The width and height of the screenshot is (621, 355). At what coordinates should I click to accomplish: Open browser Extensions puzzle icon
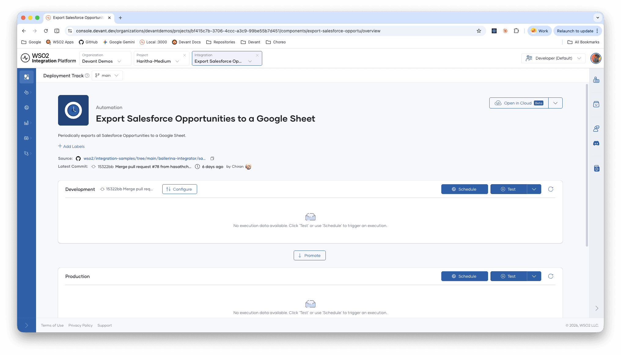pos(516,31)
